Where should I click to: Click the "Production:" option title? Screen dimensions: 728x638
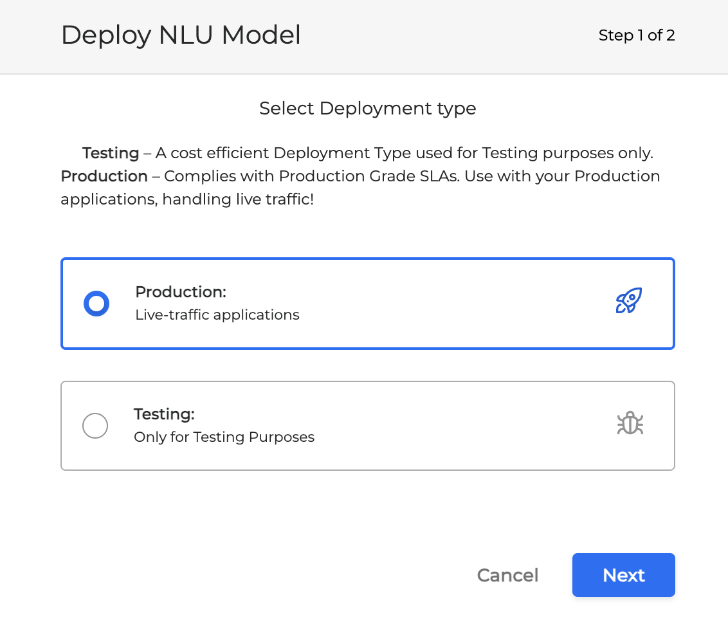pyautogui.click(x=181, y=292)
